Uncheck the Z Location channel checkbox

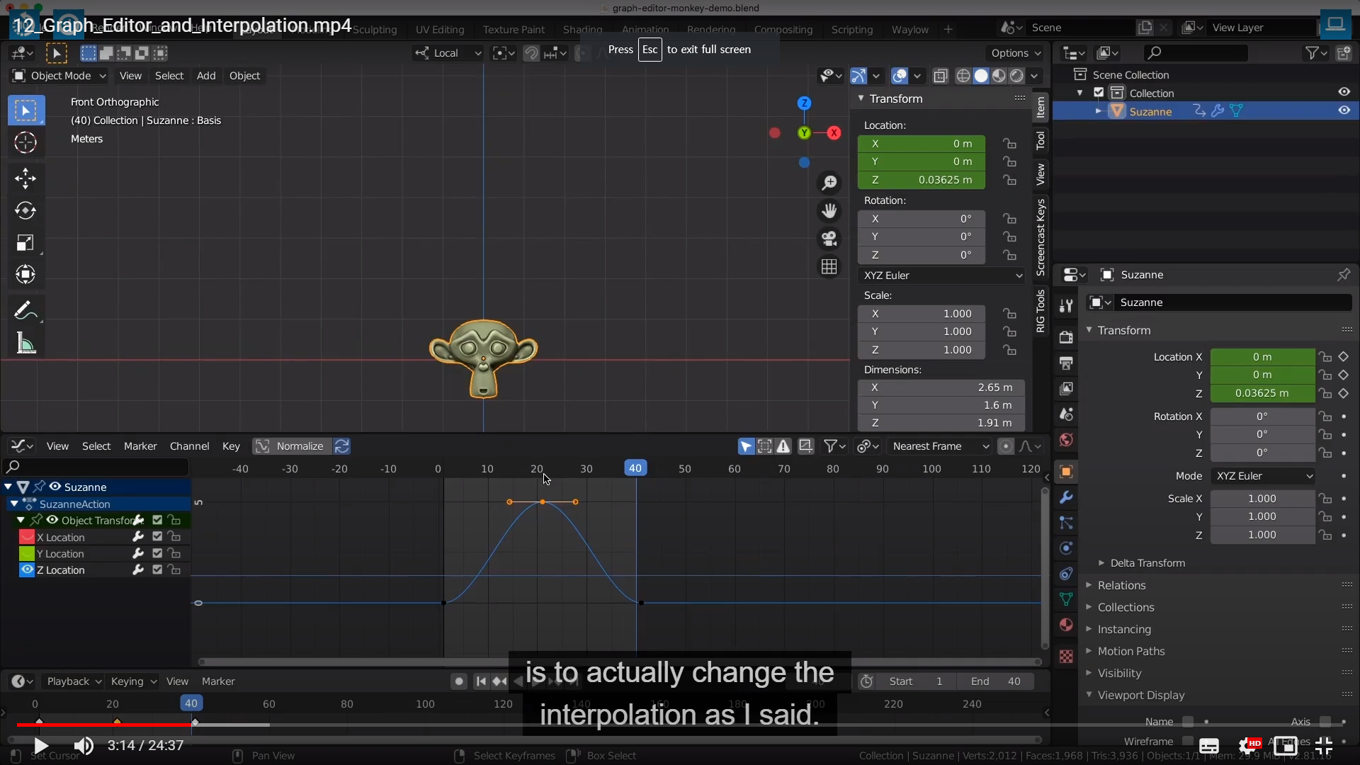(157, 569)
